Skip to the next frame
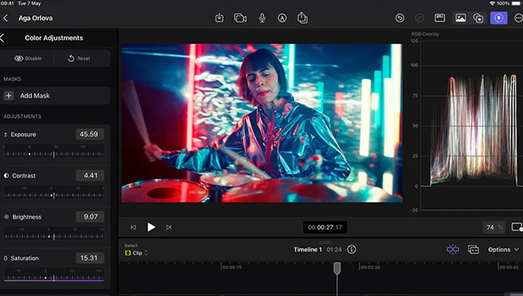This screenshot has height=296, width=523. click(169, 227)
